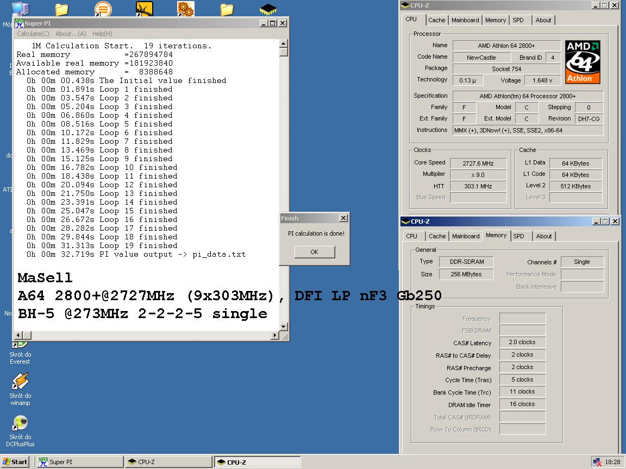Open the Start menu
Viewport: 626px width, 469px height.
coord(15,462)
